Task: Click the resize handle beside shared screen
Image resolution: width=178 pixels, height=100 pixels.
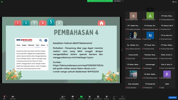Action: click(x=122, y=50)
